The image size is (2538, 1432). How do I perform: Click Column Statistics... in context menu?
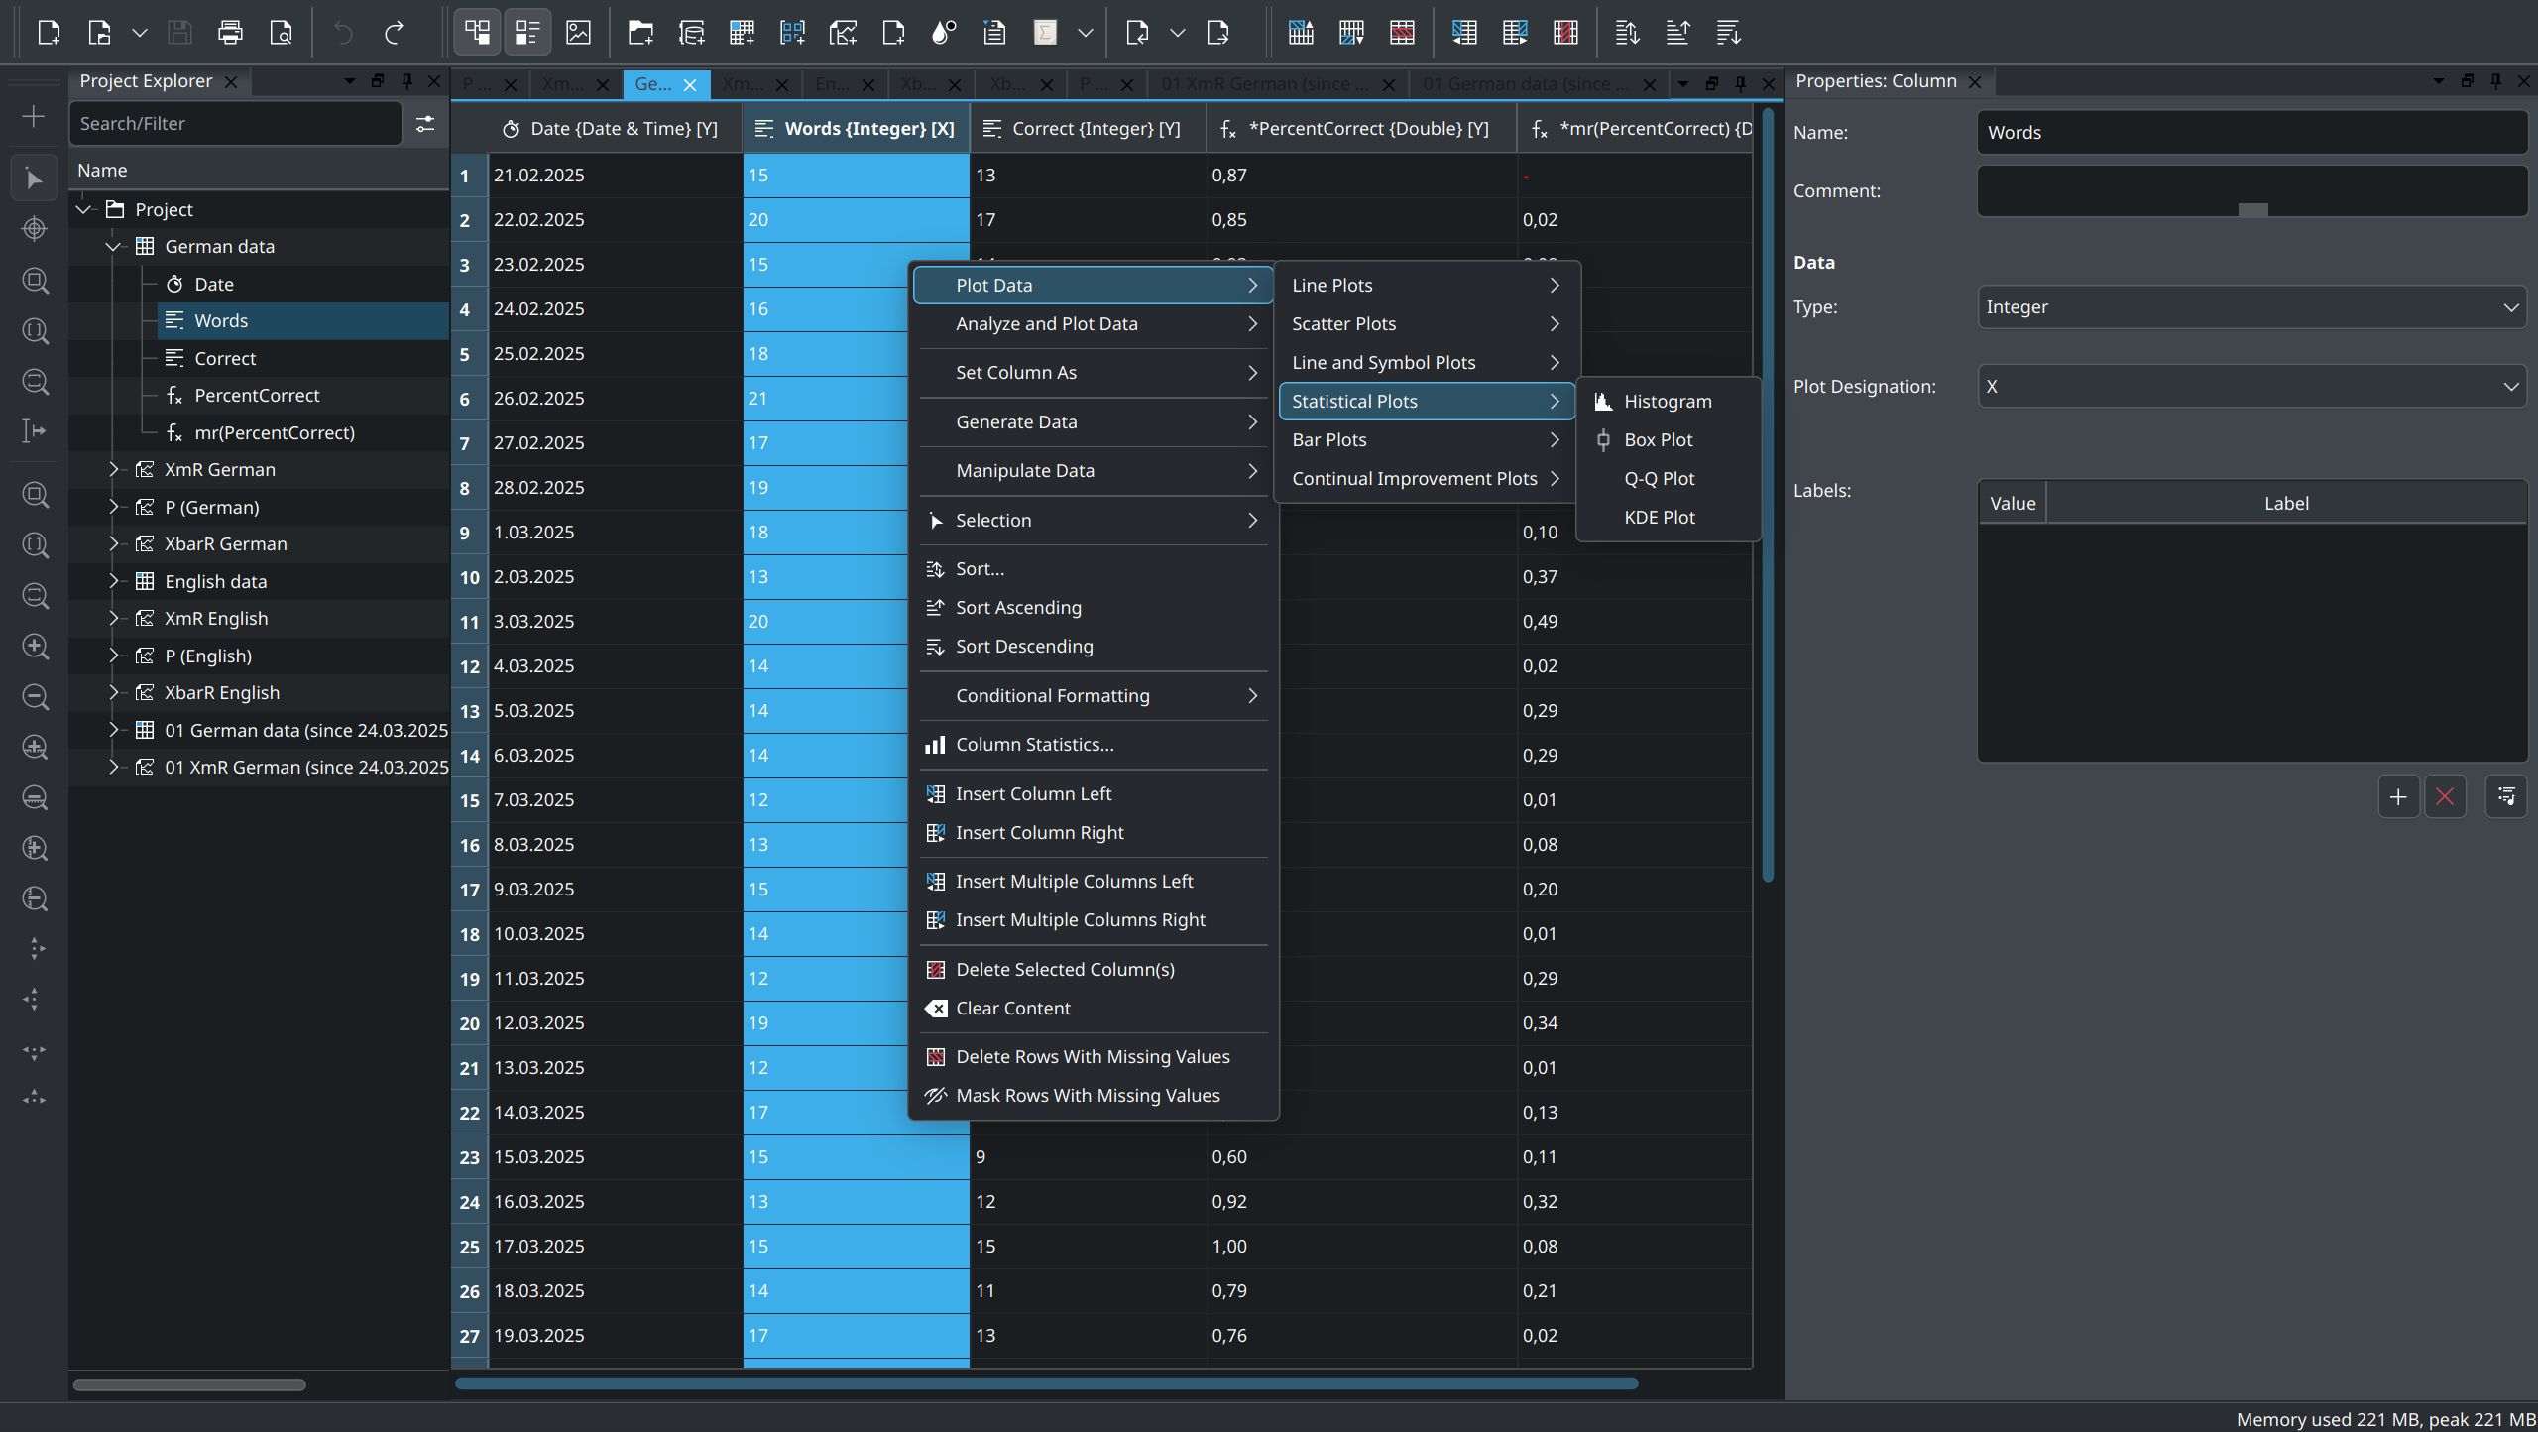click(1034, 744)
